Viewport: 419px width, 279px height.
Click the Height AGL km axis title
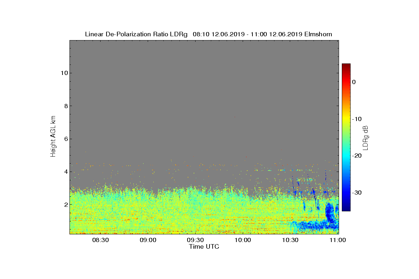coord(53,136)
